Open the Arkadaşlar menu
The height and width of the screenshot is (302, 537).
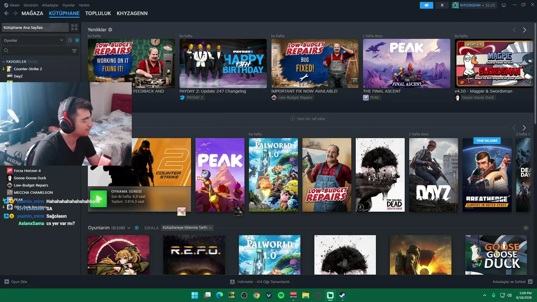(50, 5)
